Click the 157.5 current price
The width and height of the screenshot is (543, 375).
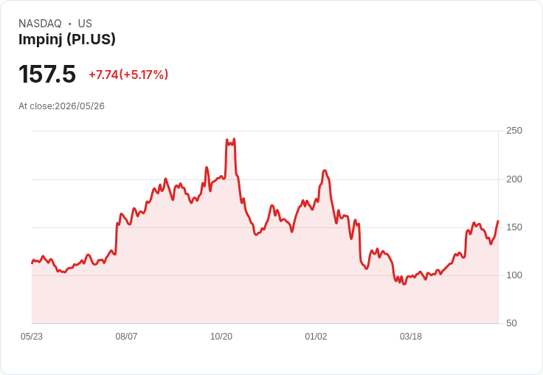(x=47, y=74)
